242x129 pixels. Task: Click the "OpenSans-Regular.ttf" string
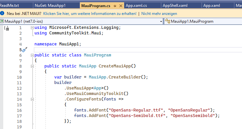(x=136, y=110)
